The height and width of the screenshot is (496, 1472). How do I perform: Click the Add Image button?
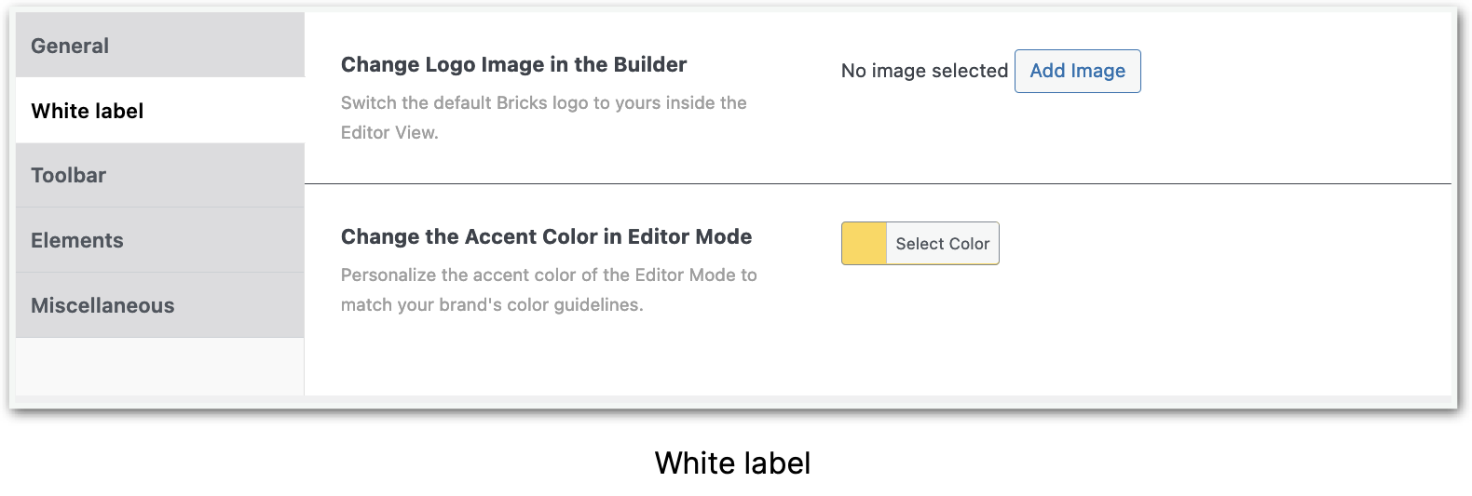coord(1077,71)
